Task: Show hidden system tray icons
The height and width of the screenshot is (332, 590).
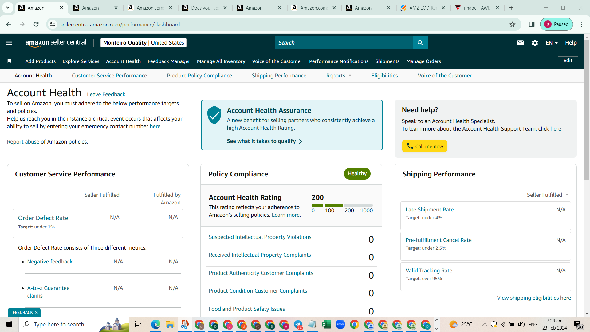Action: tap(484, 324)
